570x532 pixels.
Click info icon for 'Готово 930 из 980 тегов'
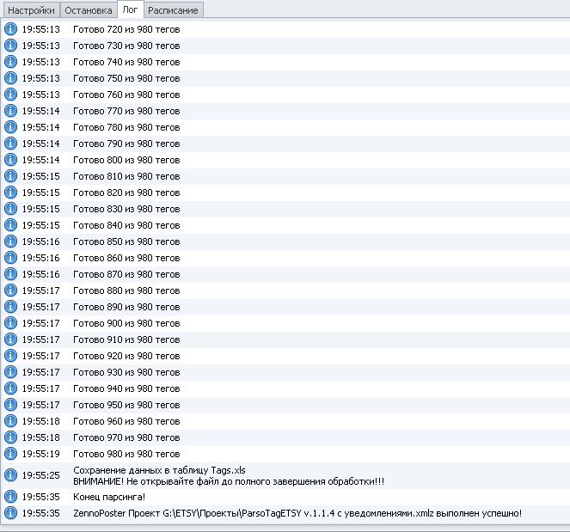pyautogui.click(x=10, y=372)
